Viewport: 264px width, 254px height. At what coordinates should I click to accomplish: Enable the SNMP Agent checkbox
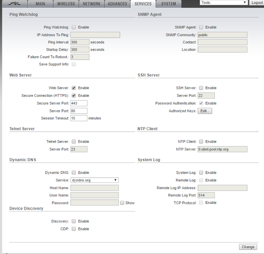point(201,27)
